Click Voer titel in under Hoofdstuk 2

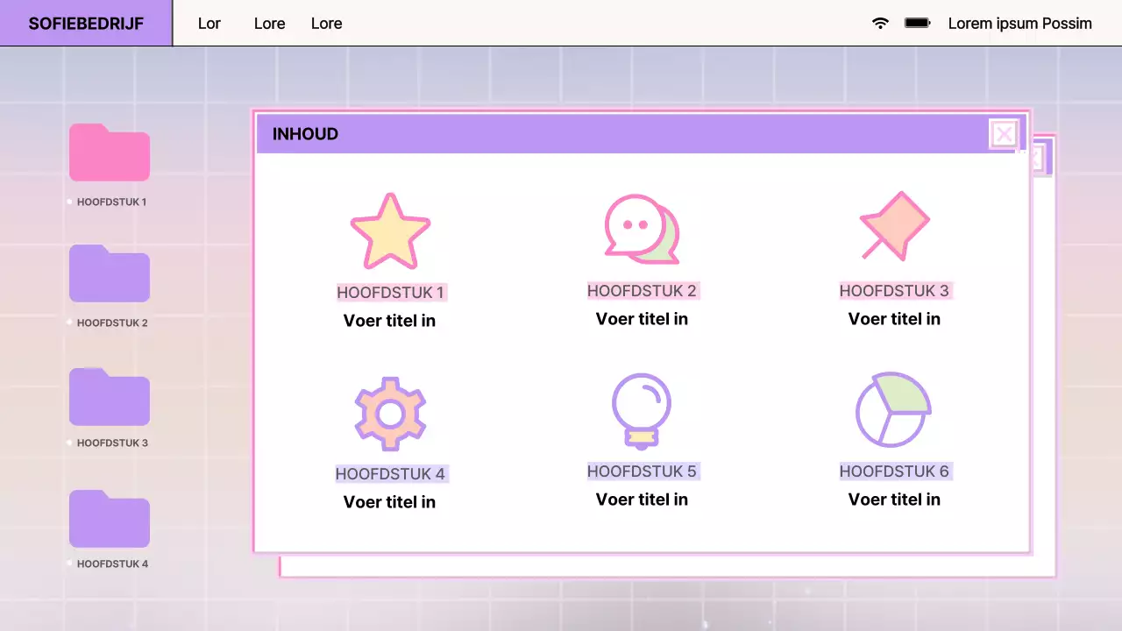[x=642, y=319]
